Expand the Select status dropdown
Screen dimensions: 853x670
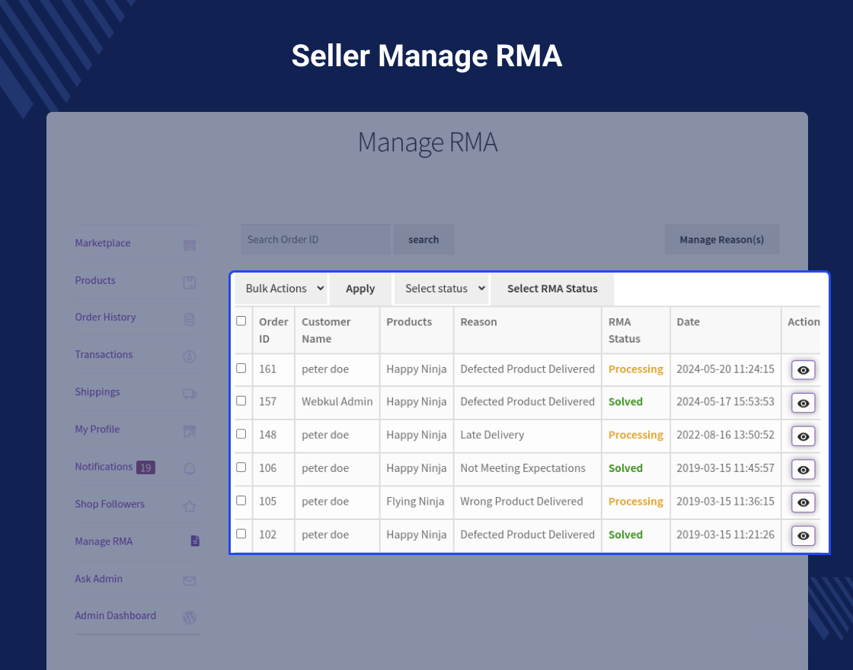tap(442, 289)
